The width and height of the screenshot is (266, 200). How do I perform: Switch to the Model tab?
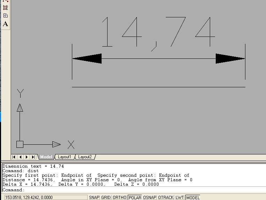coord(46,157)
